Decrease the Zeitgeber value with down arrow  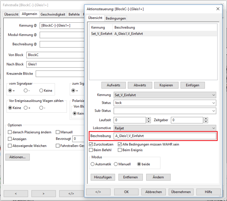click(x=205, y=122)
